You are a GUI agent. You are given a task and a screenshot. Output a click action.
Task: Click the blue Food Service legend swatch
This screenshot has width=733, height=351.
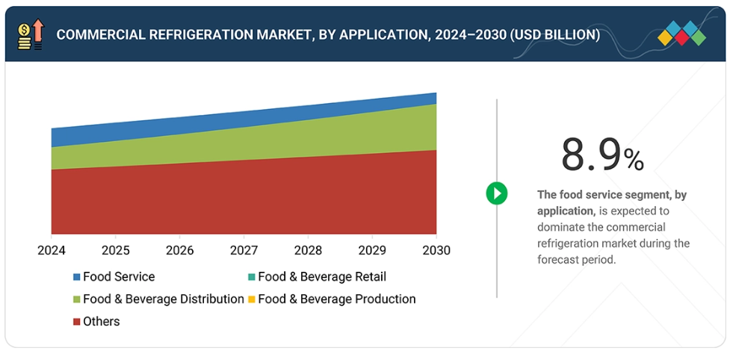[76, 277]
